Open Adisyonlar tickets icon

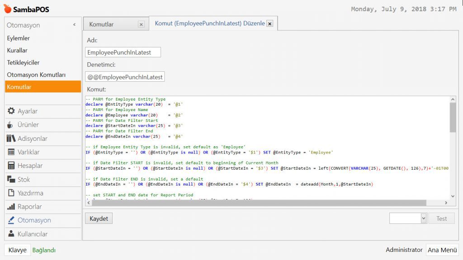pyautogui.click(x=11, y=139)
